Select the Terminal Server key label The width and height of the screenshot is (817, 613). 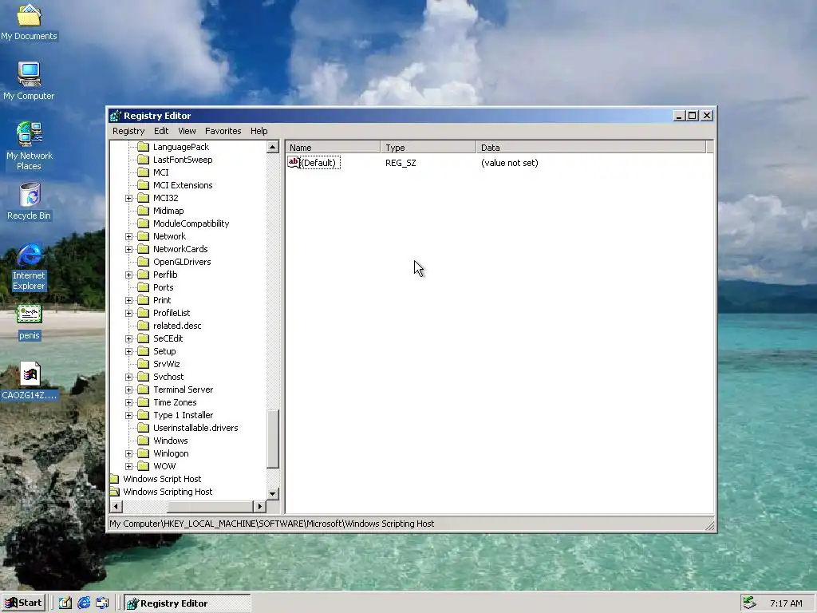(183, 390)
